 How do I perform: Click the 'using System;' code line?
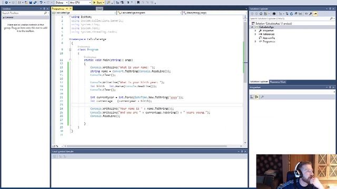(82, 17)
